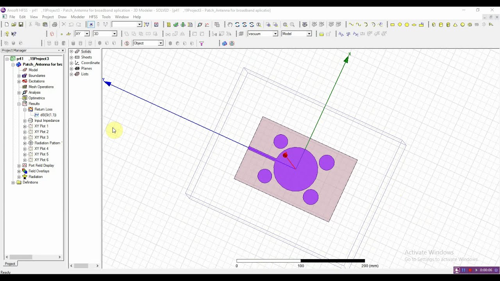Select the Draw Rectangle tool
Image resolution: width=500 pixels, height=281 pixels.
tap(393, 25)
